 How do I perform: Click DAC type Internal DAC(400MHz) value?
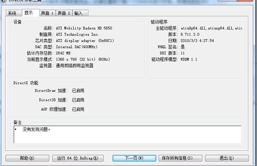click(x=77, y=47)
